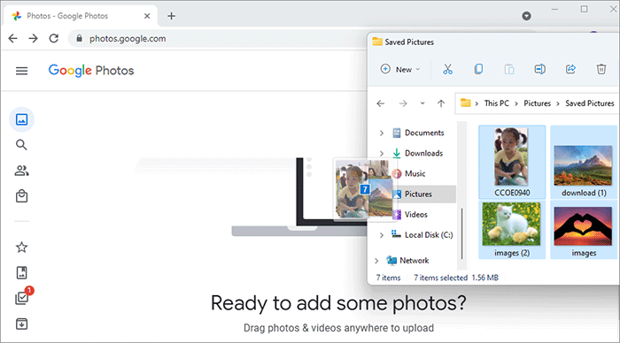Expand the Local Disk (C:) node
The image size is (620, 343).
point(382,235)
